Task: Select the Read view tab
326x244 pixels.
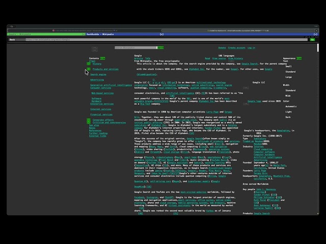Action: 207,58
